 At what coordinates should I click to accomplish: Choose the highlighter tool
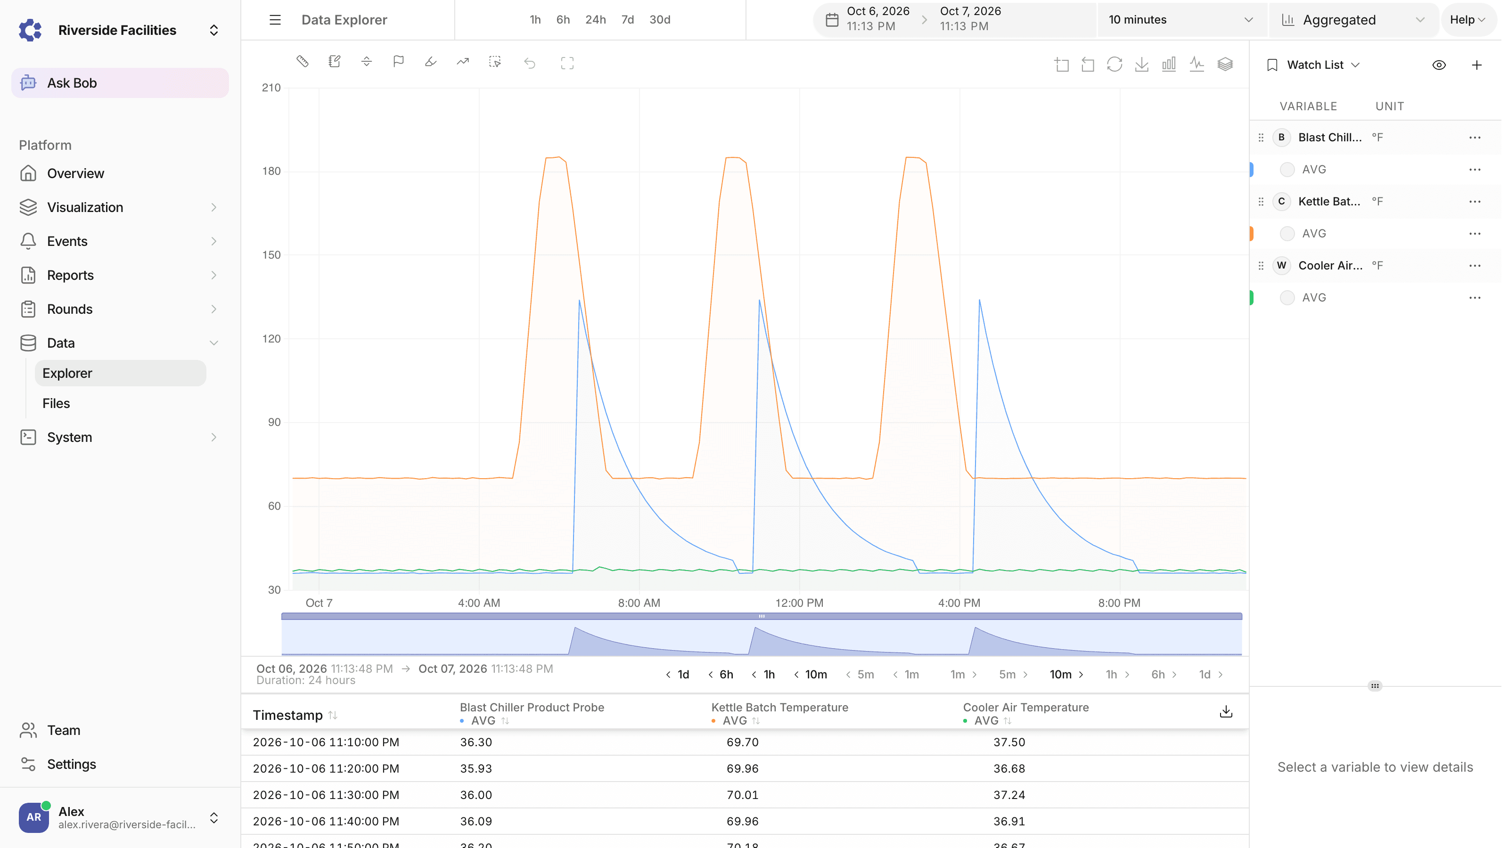click(x=431, y=61)
